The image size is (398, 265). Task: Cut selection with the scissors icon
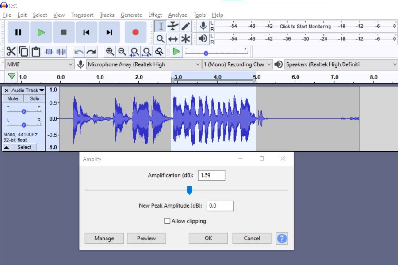tap(11, 52)
